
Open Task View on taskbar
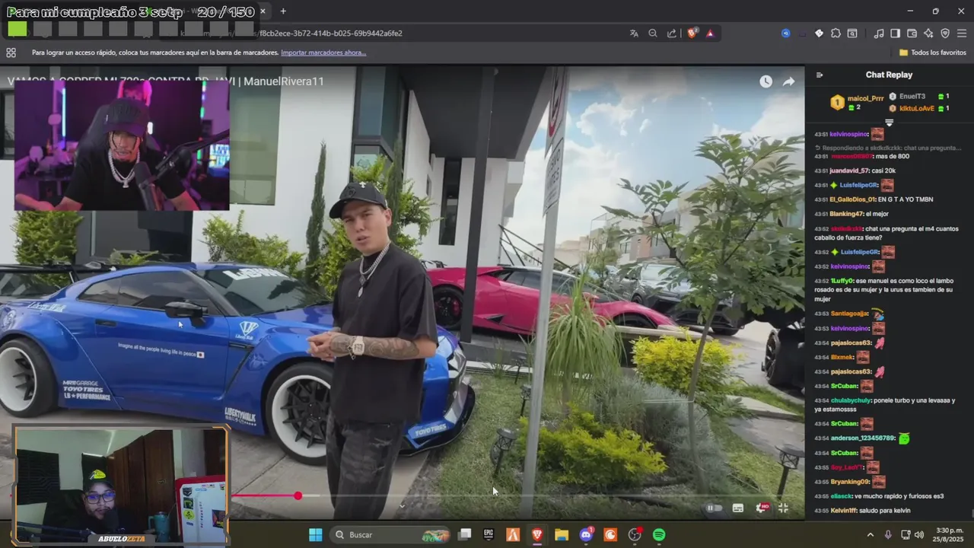[464, 535]
